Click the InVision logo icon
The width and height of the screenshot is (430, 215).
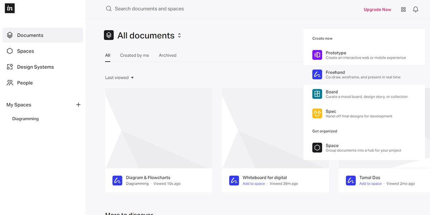tap(10, 8)
